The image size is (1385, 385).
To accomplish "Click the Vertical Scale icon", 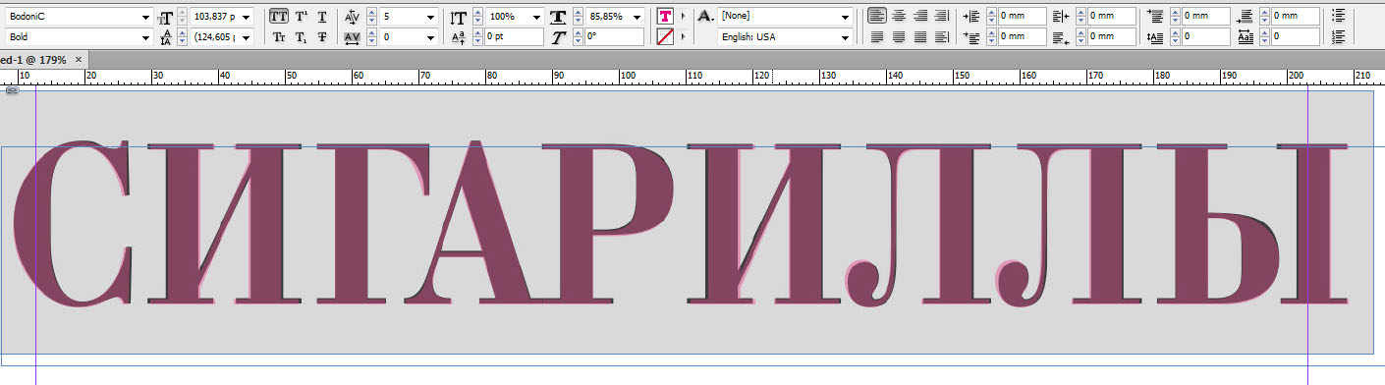I will pyautogui.click(x=459, y=17).
